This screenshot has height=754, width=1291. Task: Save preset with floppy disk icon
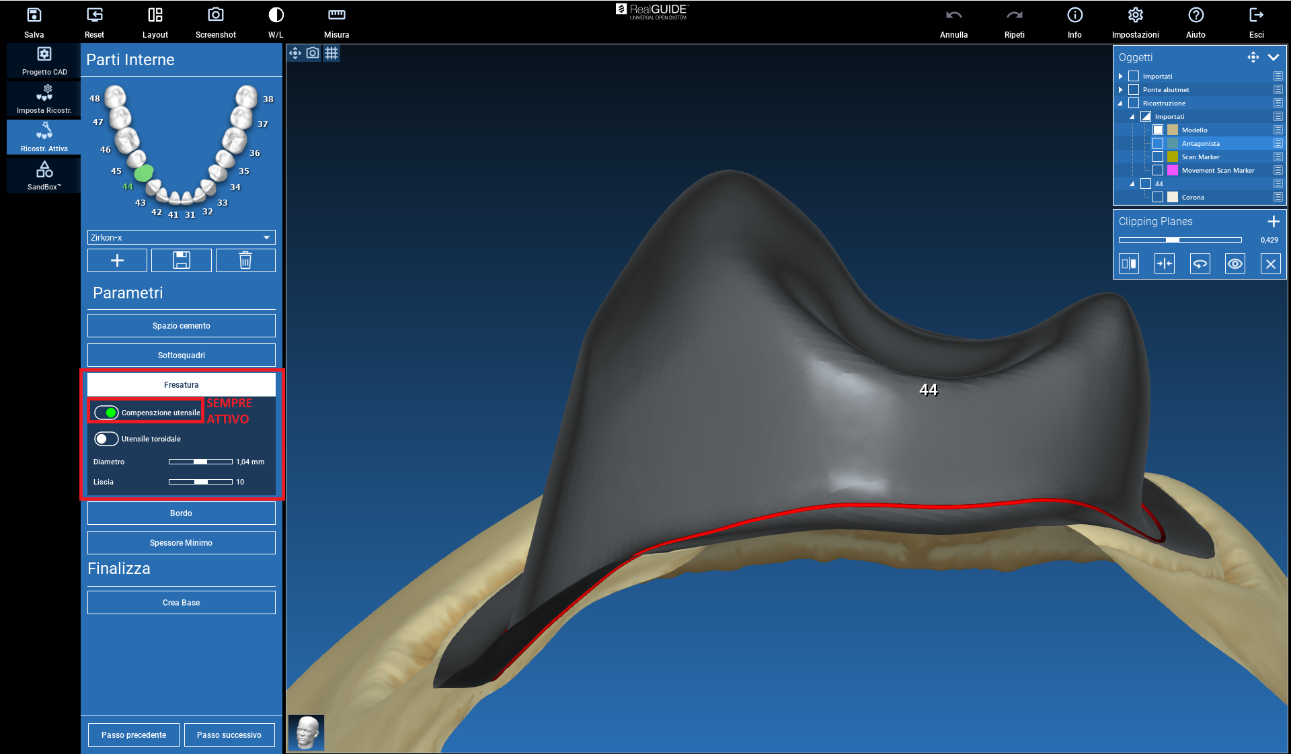pos(182,261)
